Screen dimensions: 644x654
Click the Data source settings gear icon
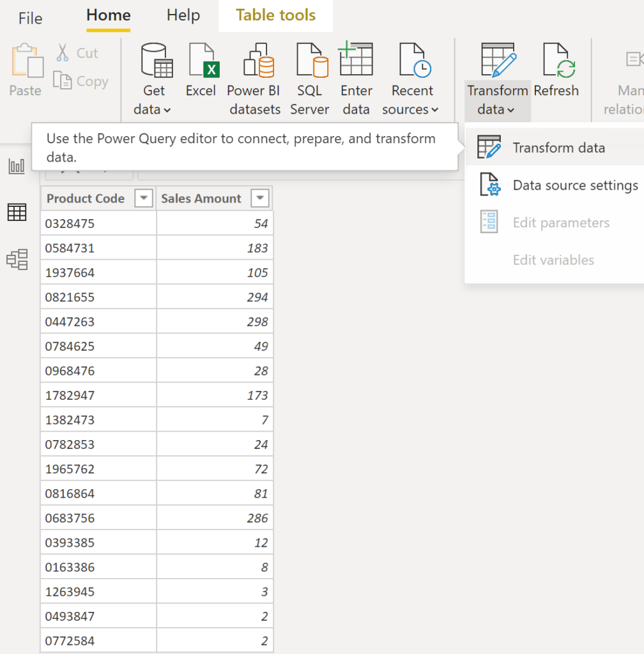coord(489,185)
